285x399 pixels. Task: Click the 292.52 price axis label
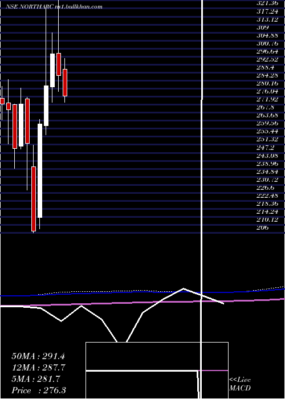(x=267, y=59)
